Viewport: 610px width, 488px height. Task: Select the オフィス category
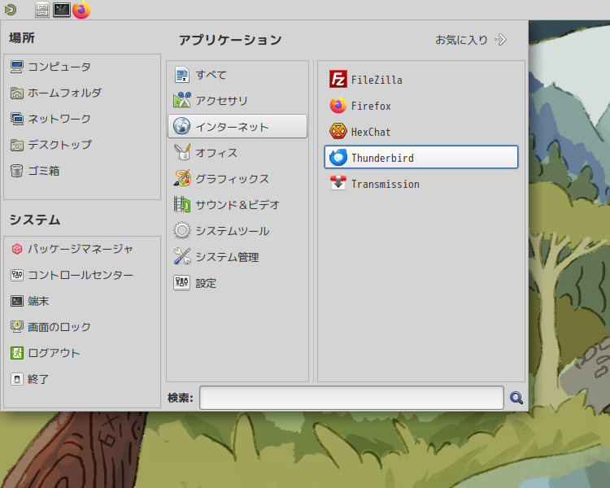point(237,153)
